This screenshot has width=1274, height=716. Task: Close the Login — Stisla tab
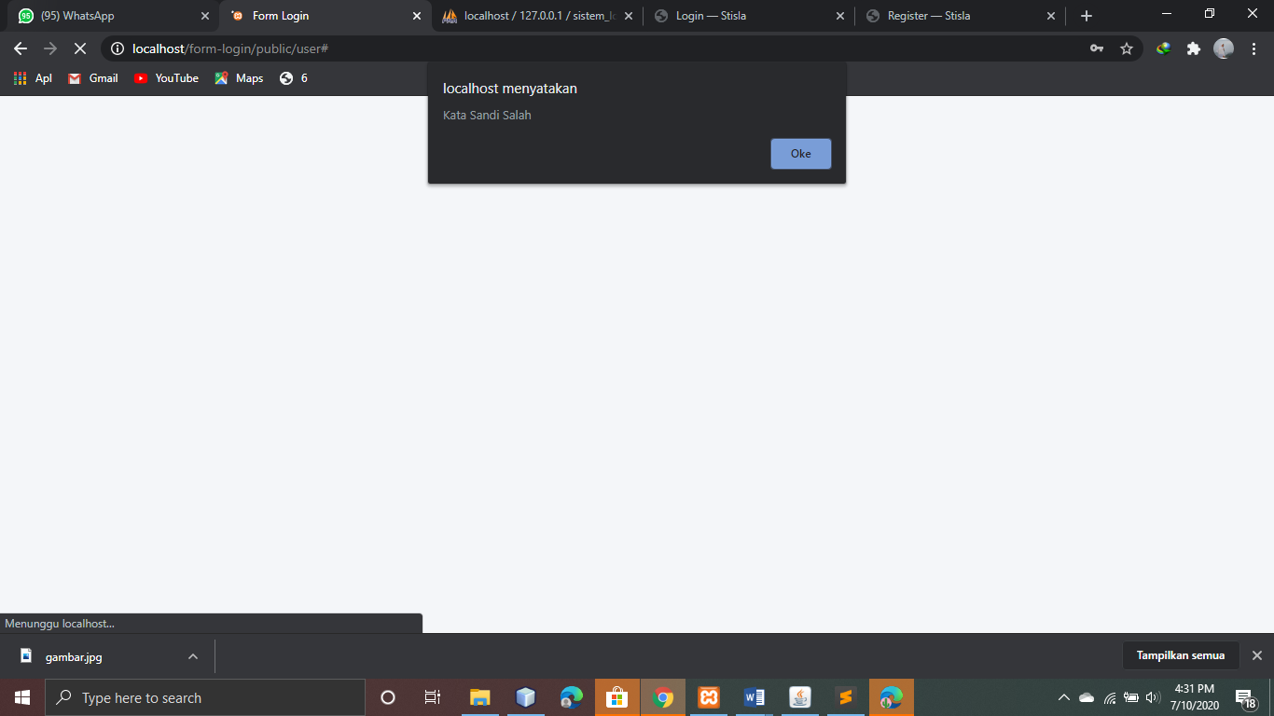pos(840,16)
